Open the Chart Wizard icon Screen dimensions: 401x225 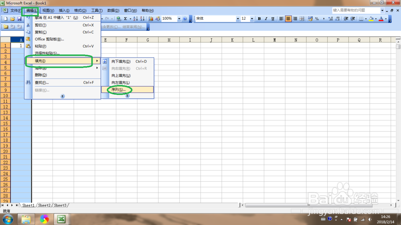coord(151,19)
